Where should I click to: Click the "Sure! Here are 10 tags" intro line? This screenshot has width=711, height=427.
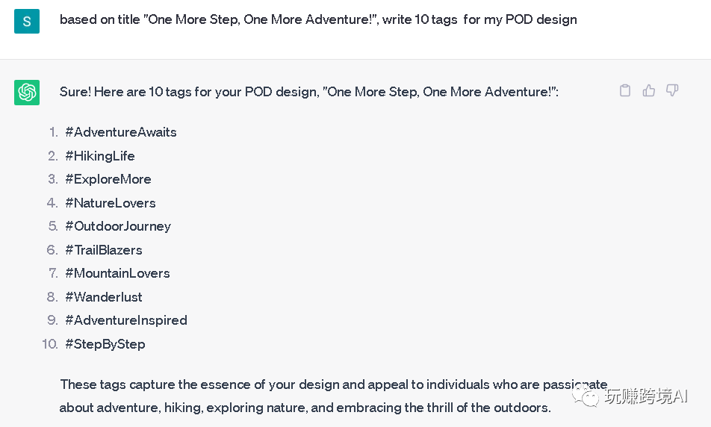308,92
